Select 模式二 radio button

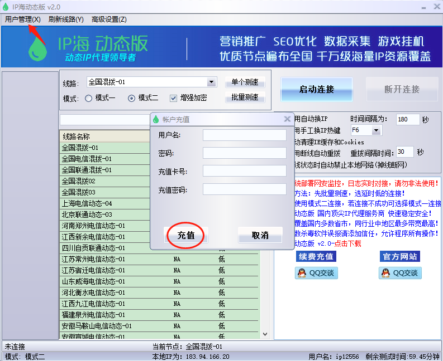coord(131,98)
